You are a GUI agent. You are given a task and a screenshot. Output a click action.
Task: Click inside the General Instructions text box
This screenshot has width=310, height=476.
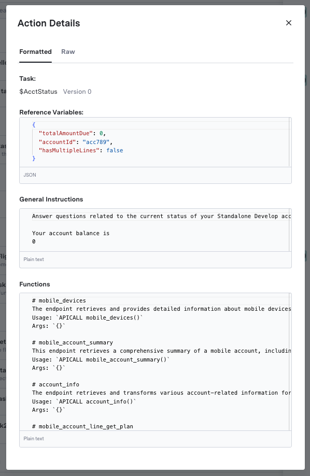156,230
